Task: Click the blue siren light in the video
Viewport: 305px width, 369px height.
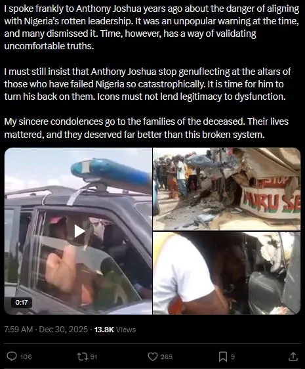Action: pyautogui.click(x=111, y=173)
